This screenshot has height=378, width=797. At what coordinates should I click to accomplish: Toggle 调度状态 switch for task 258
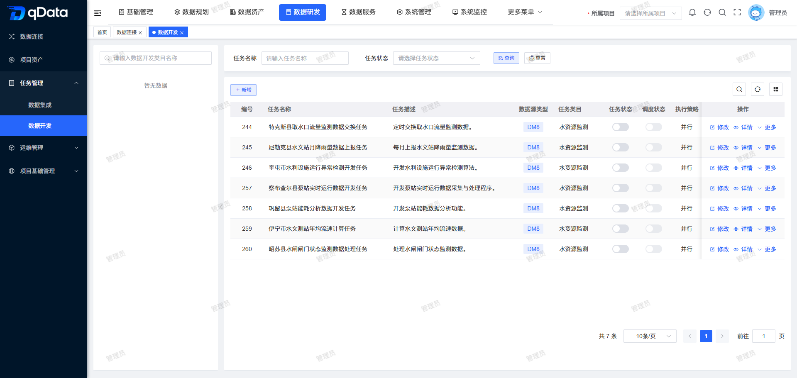click(x=654, y=208)
